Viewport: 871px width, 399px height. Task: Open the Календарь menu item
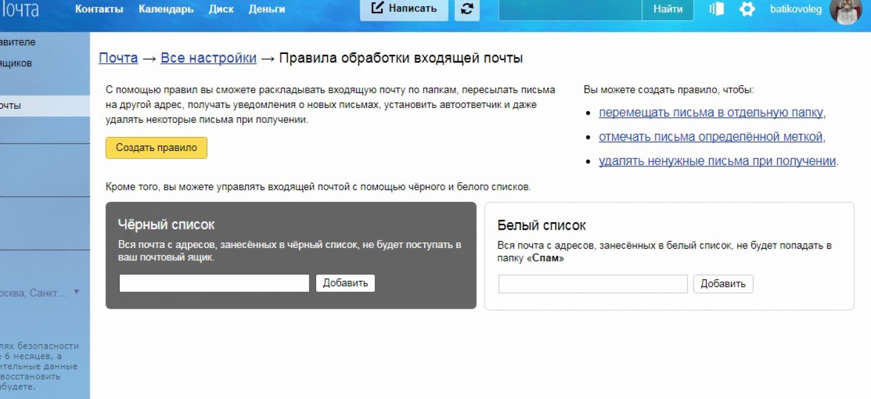(x=166, y=9)
